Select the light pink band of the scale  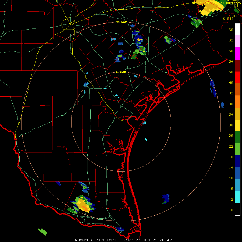point(237,41)
